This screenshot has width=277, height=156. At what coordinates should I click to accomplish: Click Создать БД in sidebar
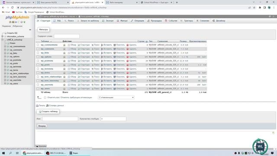(x=12, y=33)
